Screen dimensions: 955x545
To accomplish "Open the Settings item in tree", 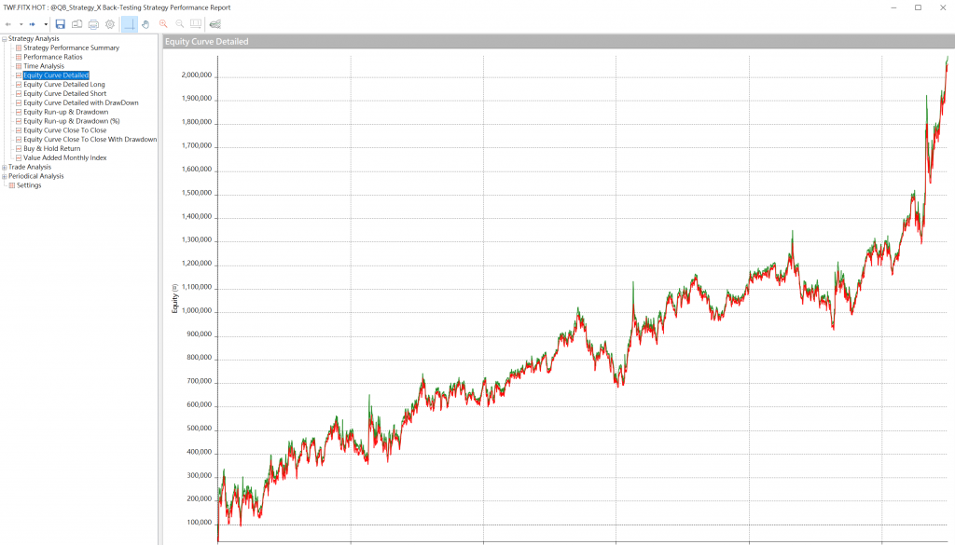I will [x=29, y=185].
